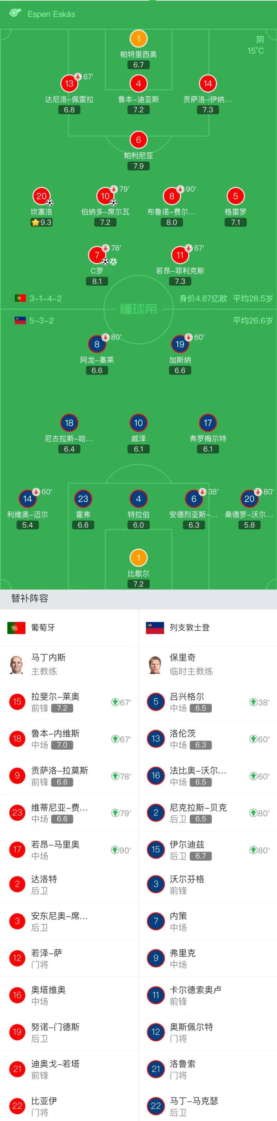The width and height of the screenshot is (277, 1121).
Task: Tap 坎塞洛's starred 9.3 rating badge
Action: tap(41, 222)
